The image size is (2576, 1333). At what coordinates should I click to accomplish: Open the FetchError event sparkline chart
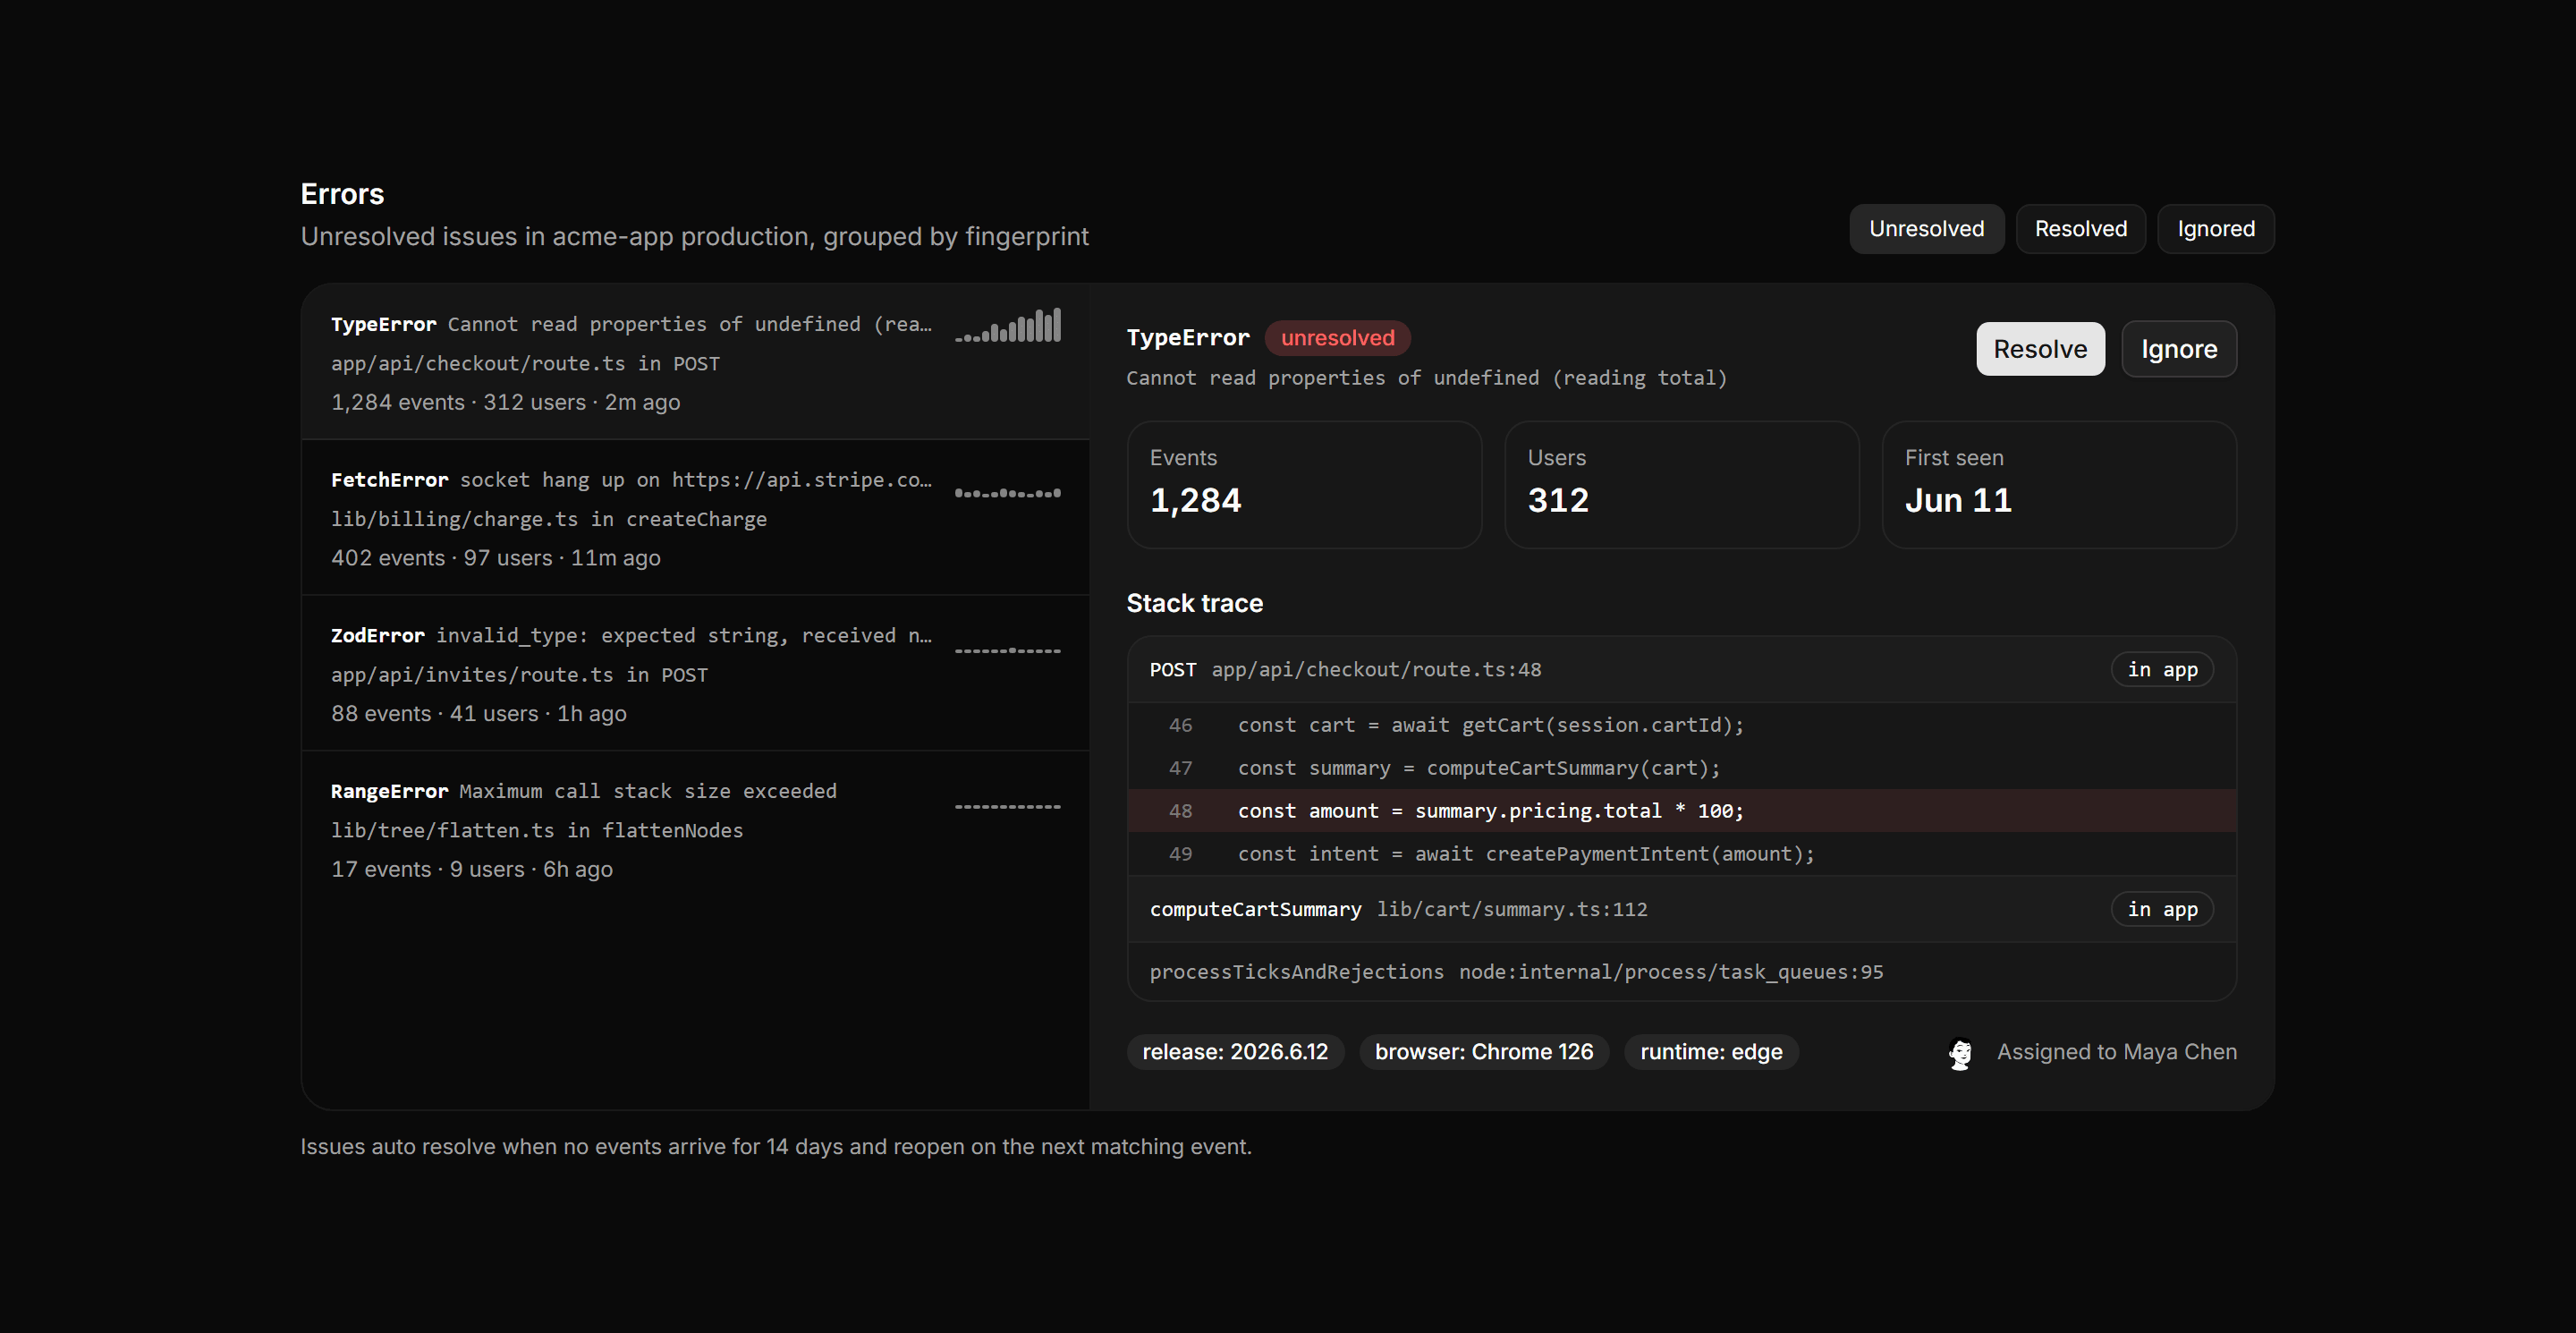pyautogui.click(x=1008, y=493)
